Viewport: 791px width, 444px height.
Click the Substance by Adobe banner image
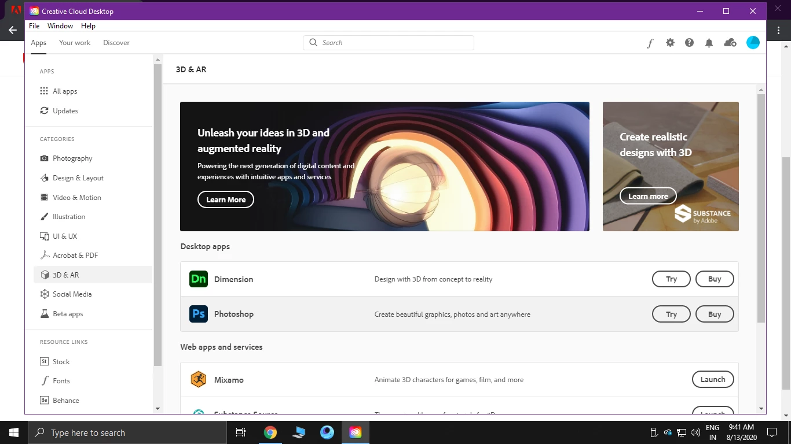coord(671,166)
